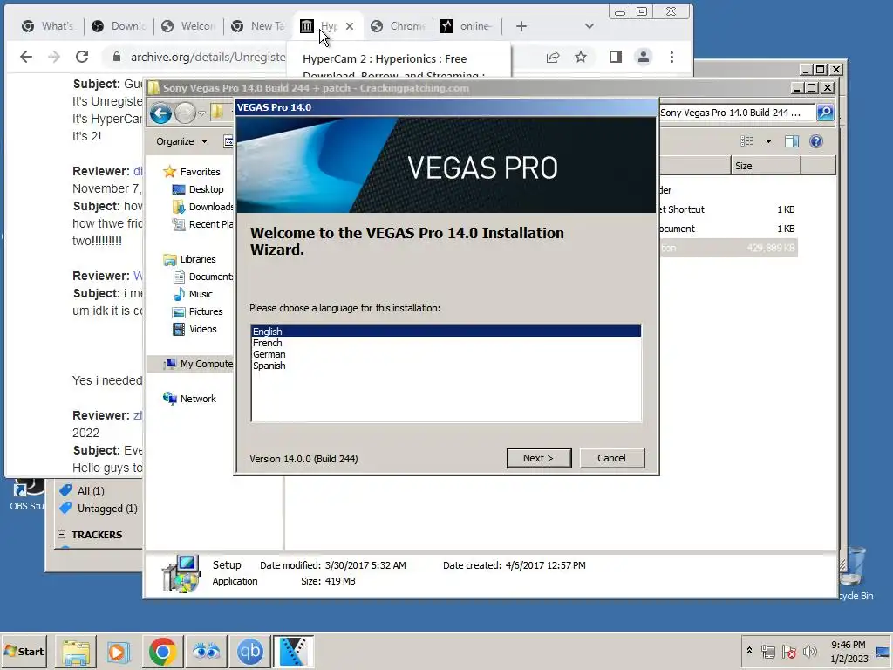The height and width of the screenshot is (670, 893).
Task: Open Google Chrome from taskbar
Action: pyautogui.click(x=163, y=651)
